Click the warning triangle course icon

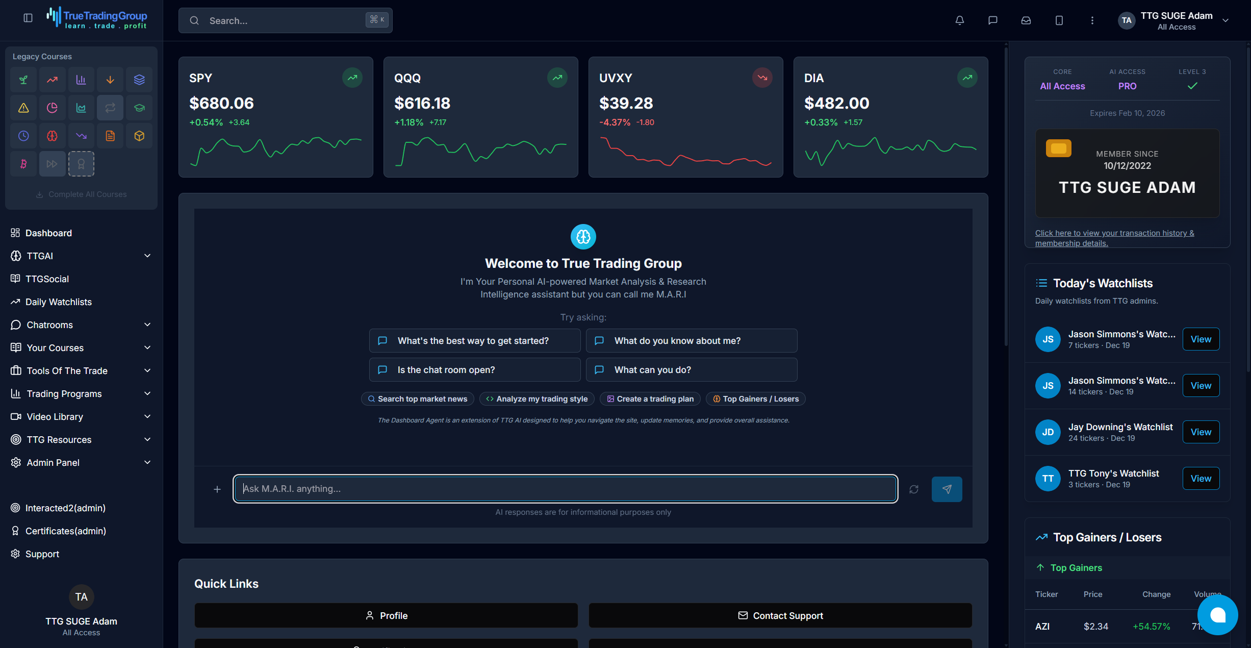click(x=23, y=108)
